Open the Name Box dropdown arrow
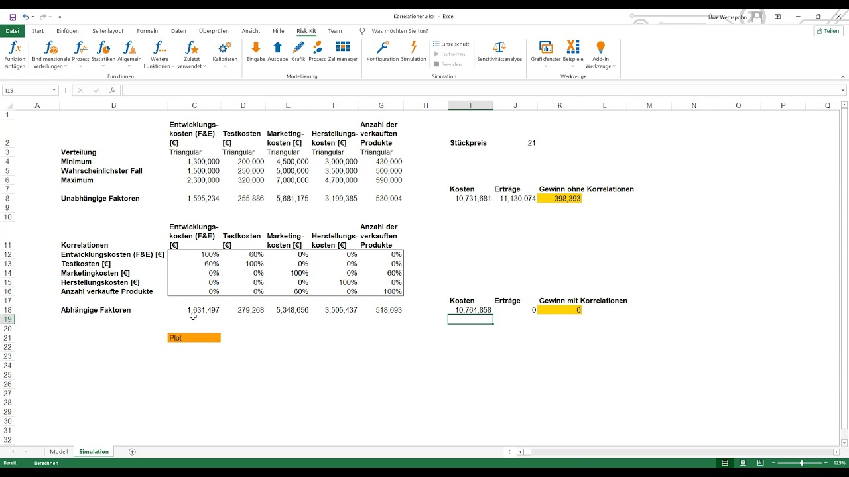Image resolution: width=849 pixels, height=477 pixels. (x=54, y=90)
